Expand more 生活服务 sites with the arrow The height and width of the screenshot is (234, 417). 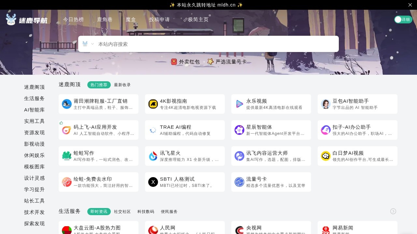[393, 211]
